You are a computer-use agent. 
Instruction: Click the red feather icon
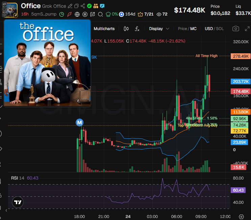pyautogui.click(x=69, y=15)
